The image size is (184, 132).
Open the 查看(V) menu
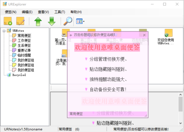pos(43,12)
